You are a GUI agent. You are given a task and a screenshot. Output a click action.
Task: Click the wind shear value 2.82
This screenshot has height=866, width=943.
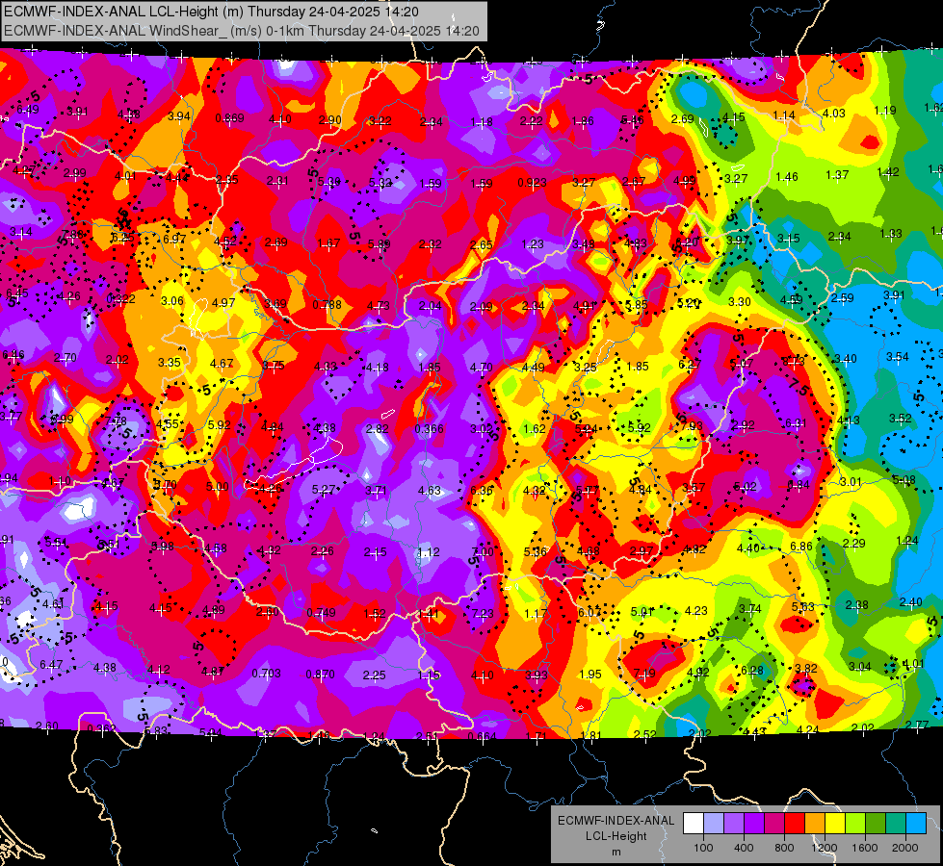click(x=377, y=428)
